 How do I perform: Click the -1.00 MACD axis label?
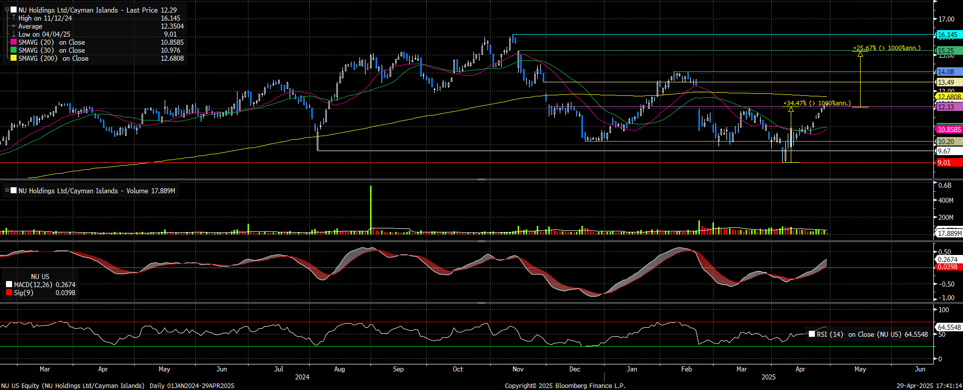click(x=946, y=298)
